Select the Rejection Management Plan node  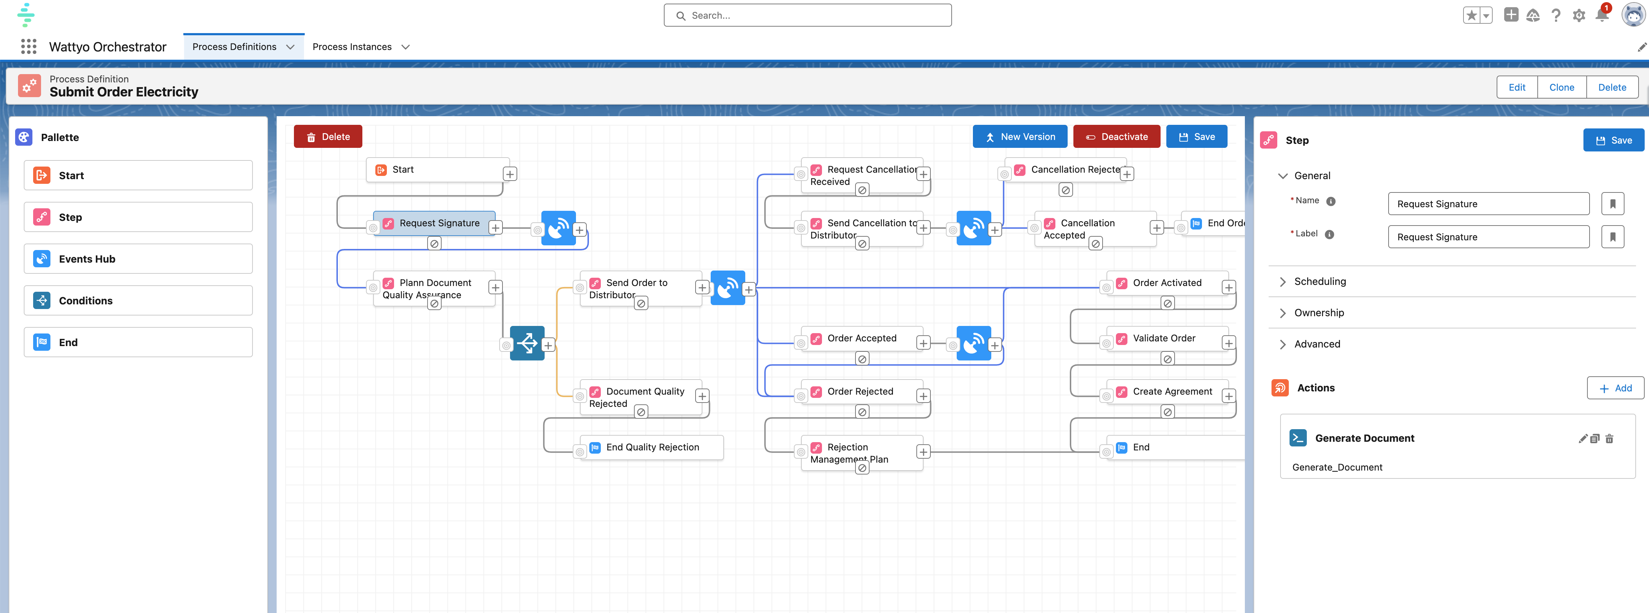click(862, 453)
